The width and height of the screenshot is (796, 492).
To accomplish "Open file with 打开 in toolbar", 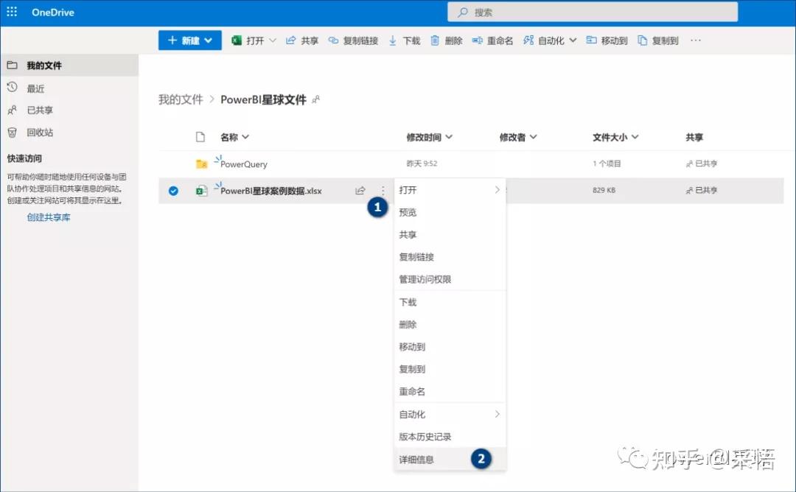I will [248, 41].
